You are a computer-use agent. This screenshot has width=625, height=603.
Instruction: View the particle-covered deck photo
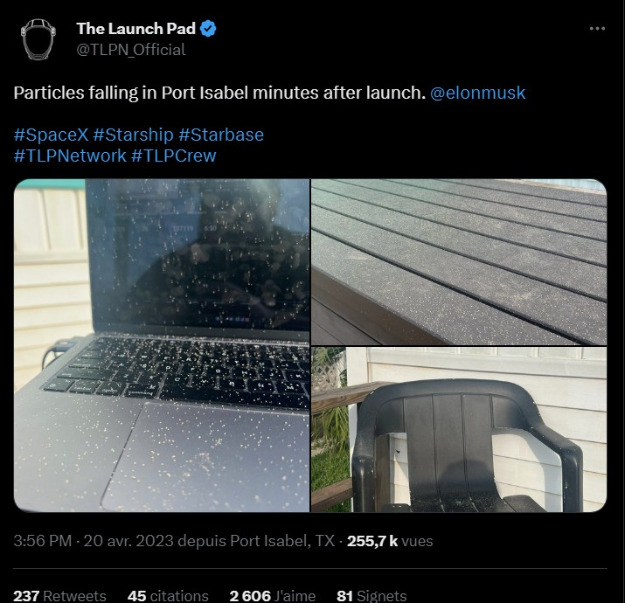click(459, 262)
